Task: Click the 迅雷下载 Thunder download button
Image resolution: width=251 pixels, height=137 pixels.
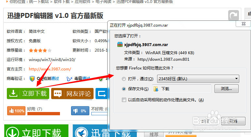Action: 105,131
